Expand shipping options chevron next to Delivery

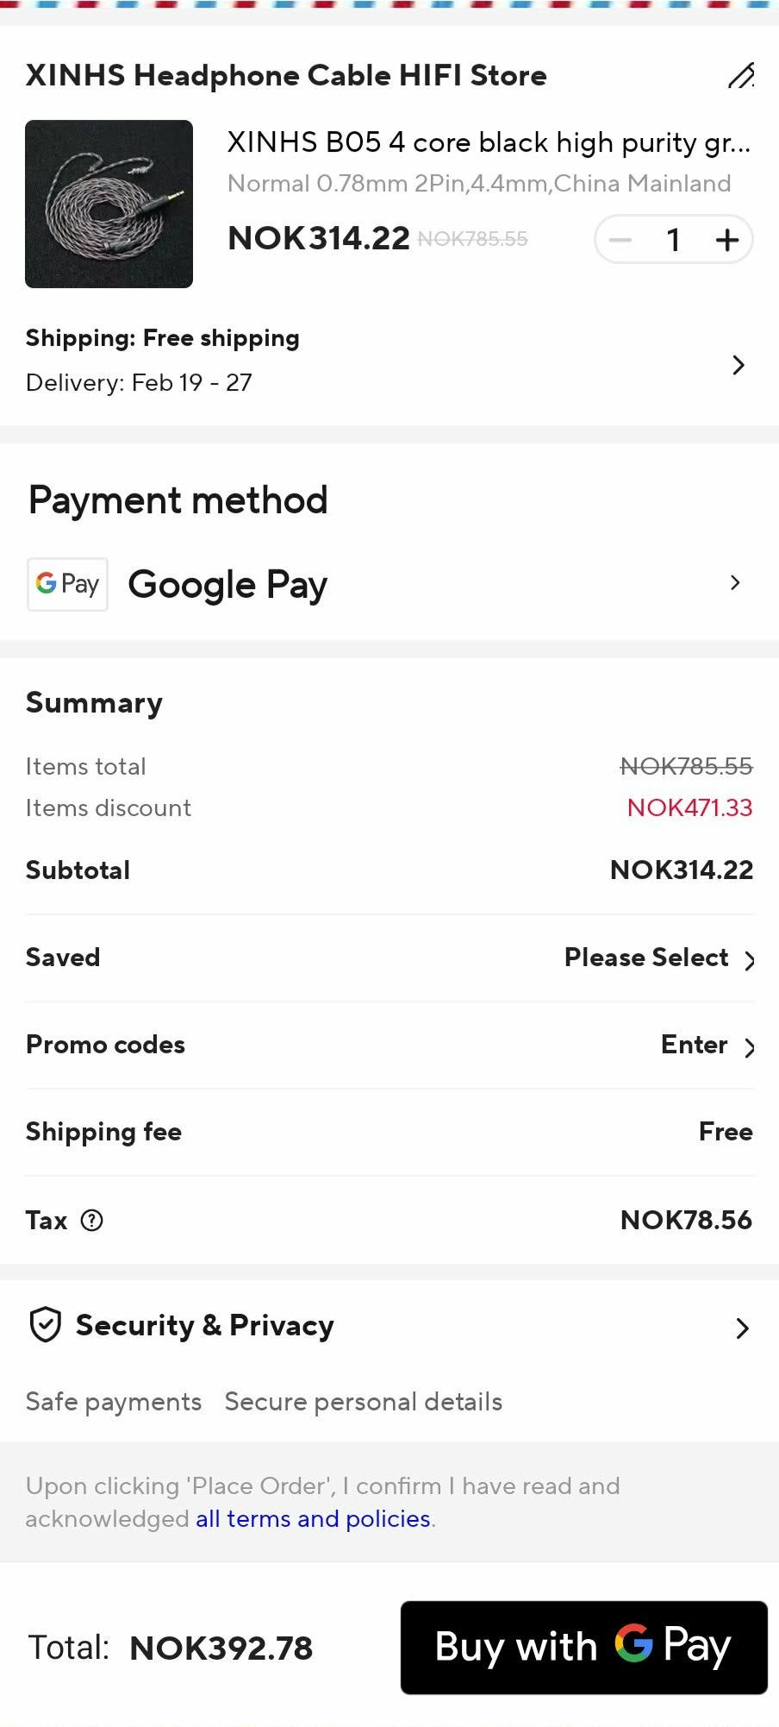(738, 365)
